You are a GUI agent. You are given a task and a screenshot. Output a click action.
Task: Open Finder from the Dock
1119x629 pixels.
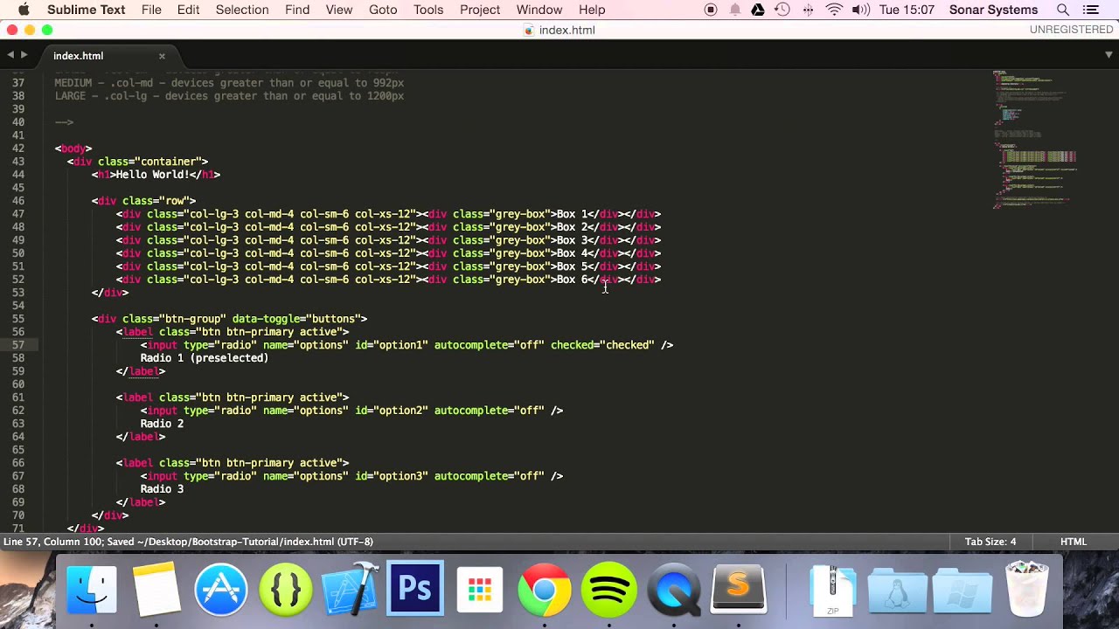tap(92, 589)
